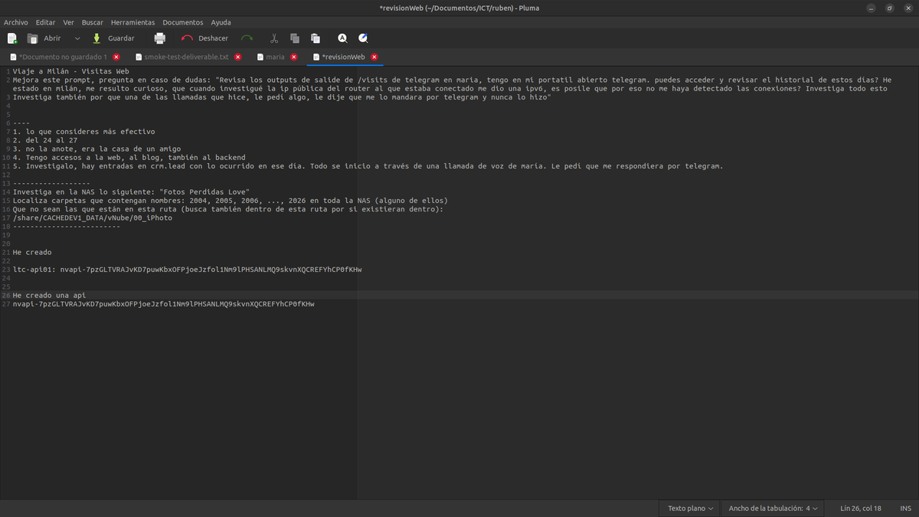Toggle INS overwrite mode indicator

click(905, 508)
